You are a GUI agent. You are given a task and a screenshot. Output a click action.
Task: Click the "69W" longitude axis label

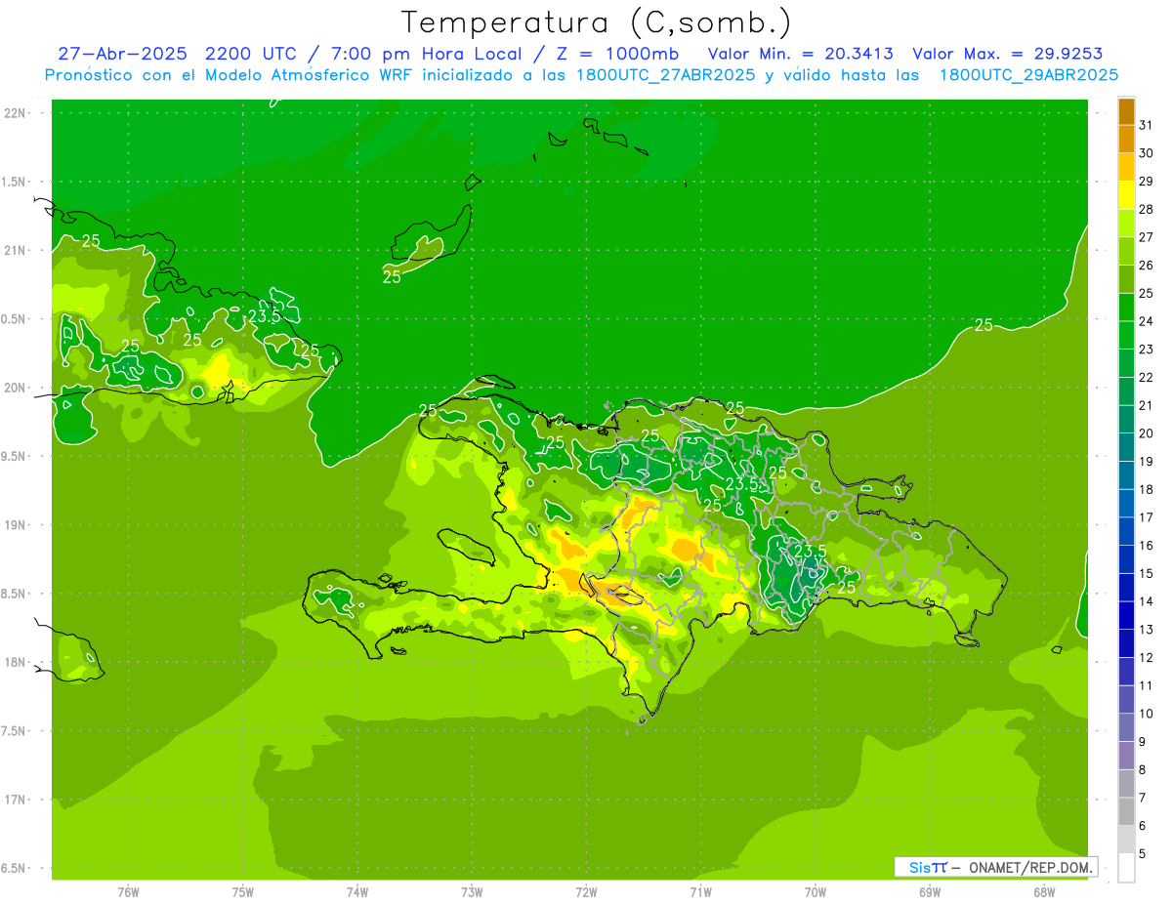point(930,892)
